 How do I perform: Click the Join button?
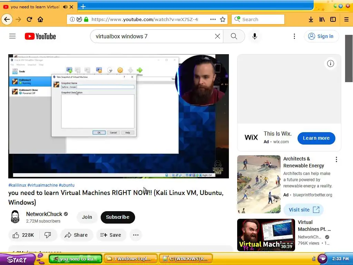pyautogui.click(x=87, y=217)
